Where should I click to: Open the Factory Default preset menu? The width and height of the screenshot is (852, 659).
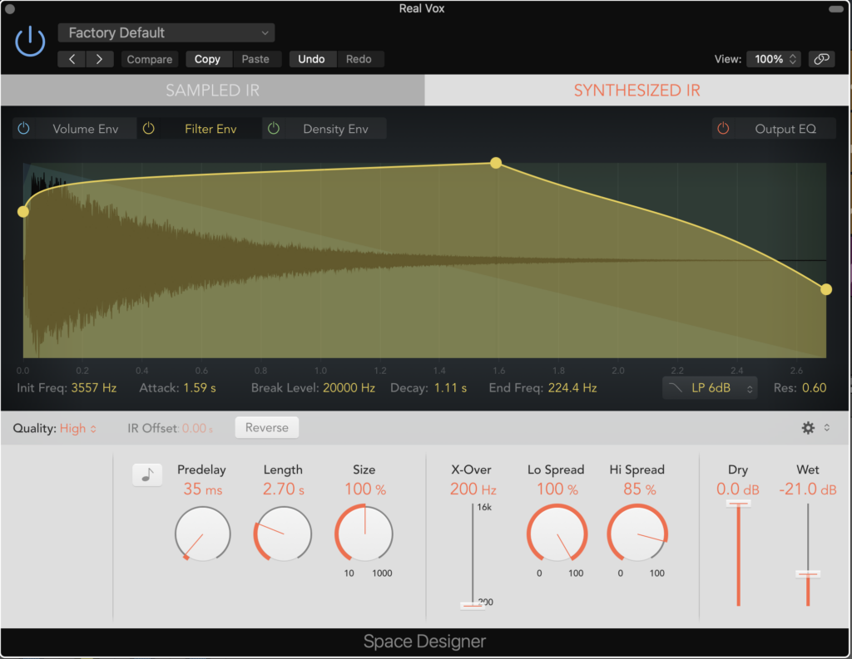166,32
